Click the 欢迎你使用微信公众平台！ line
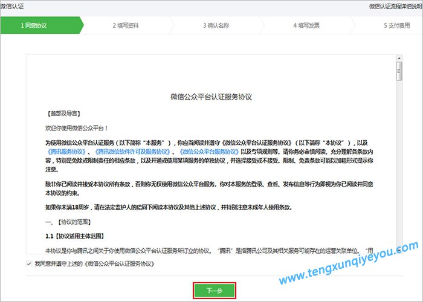This screenshot has width=423, height=302. (x=77, y=128)
